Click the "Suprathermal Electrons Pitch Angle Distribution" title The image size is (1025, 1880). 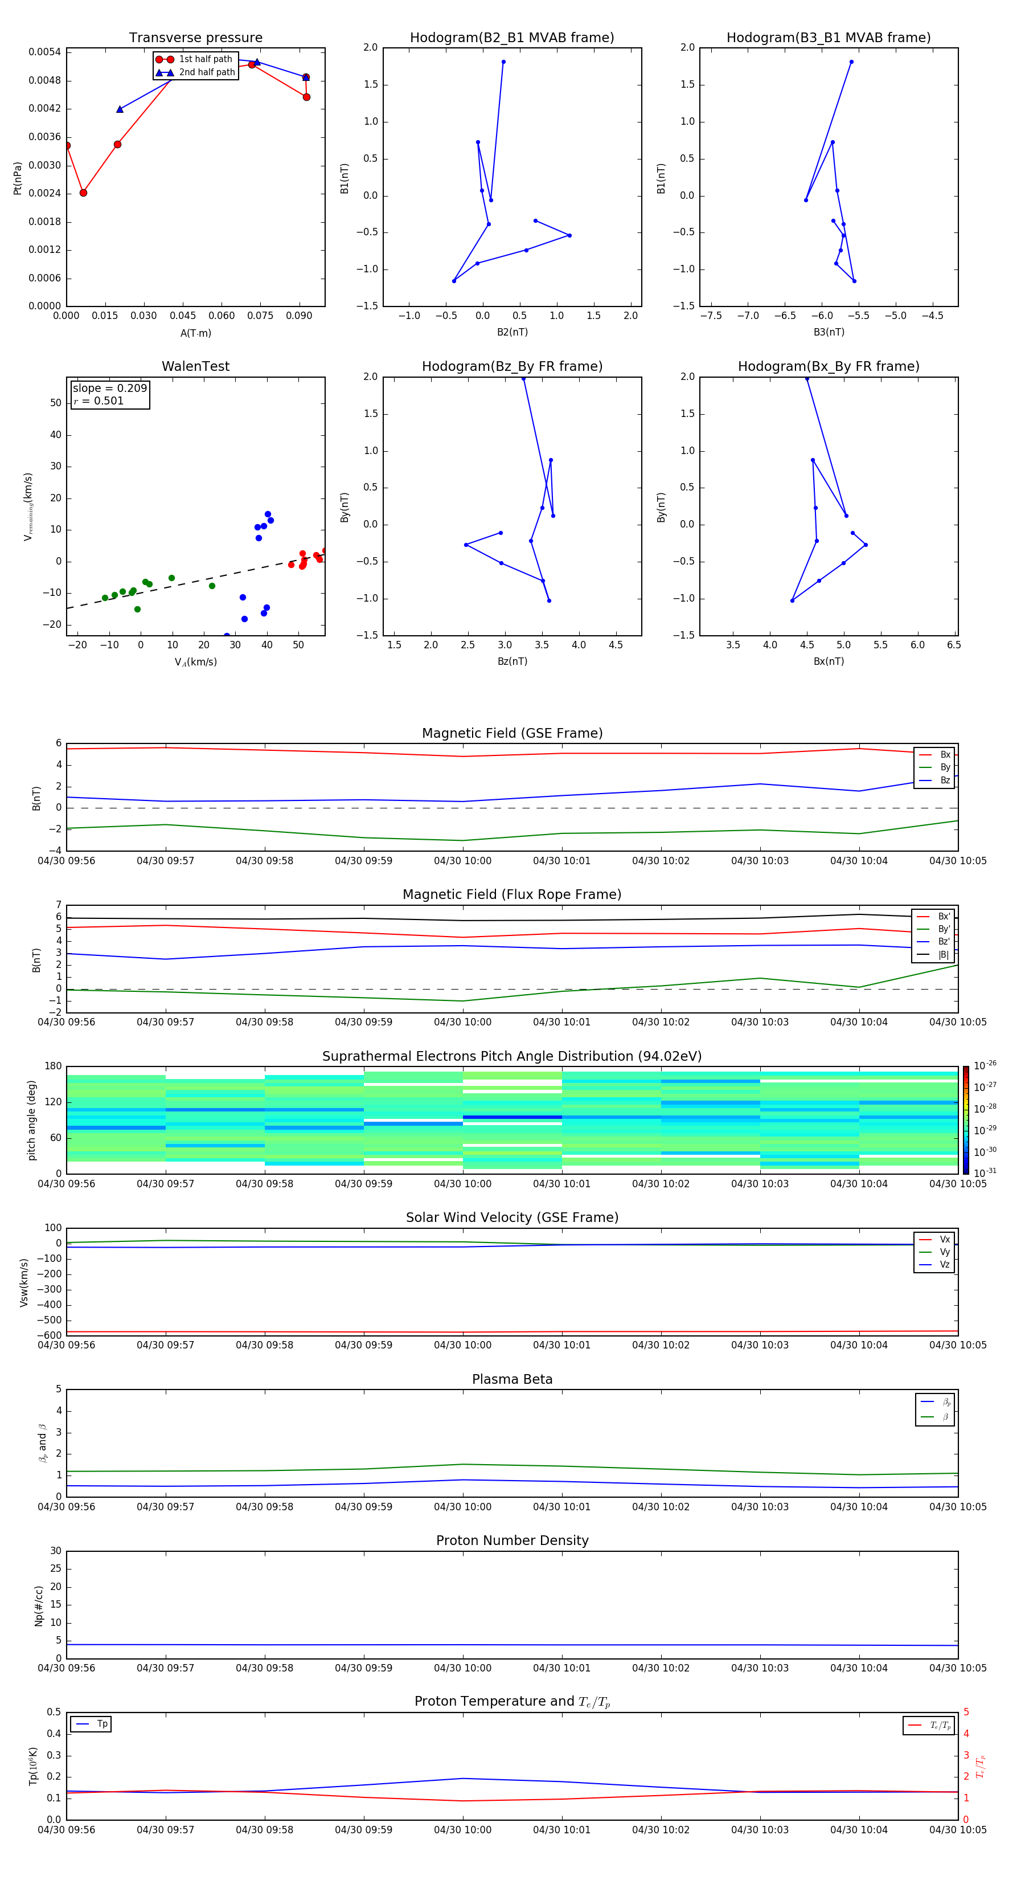pyautogui.click(x=512, y=1056)
